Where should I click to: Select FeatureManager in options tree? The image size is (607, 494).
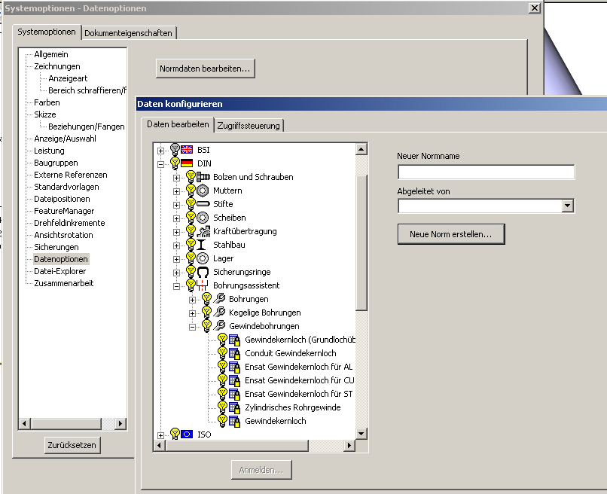pos(64,211)
